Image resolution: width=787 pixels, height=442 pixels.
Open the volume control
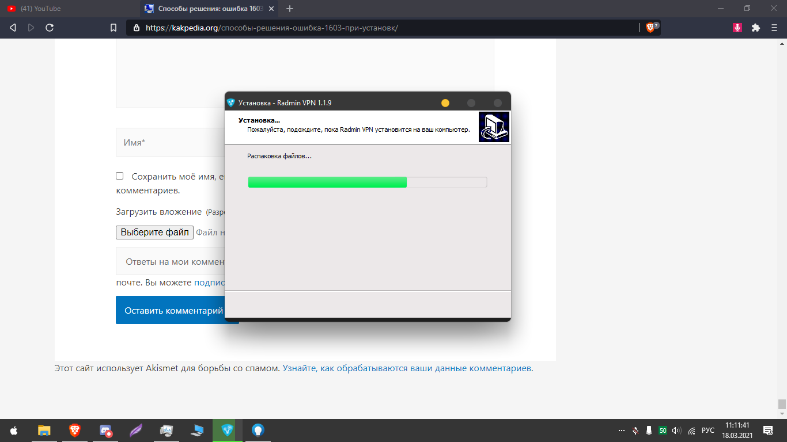coord(676,430)
